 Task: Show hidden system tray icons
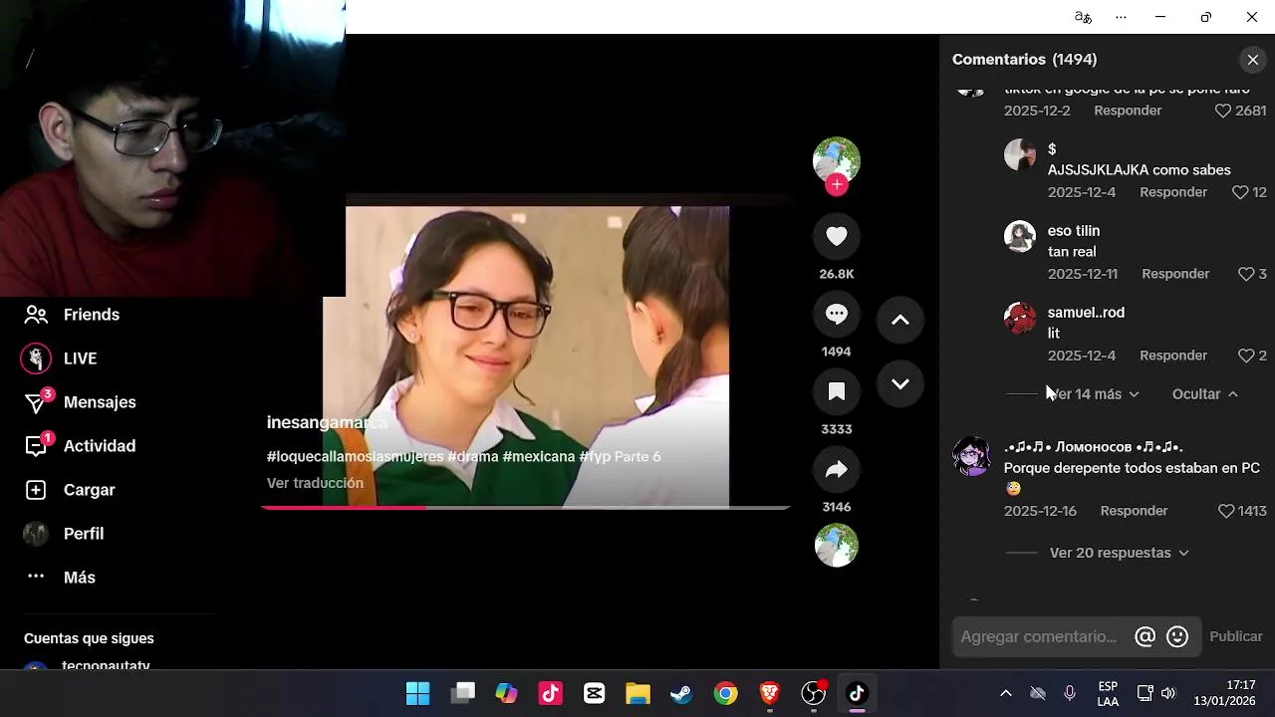coord(1006,693)
